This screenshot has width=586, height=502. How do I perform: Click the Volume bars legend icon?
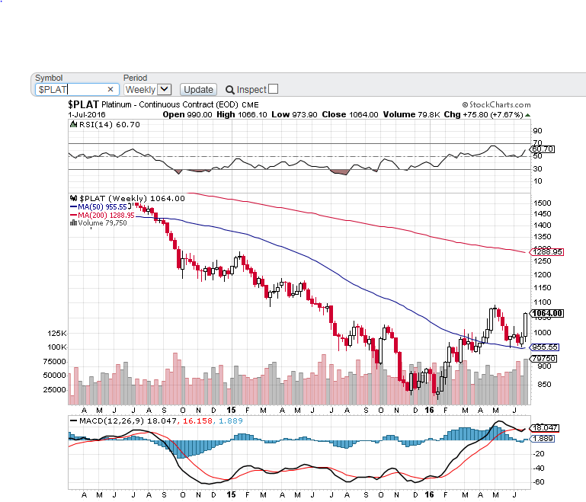(73, 223)
